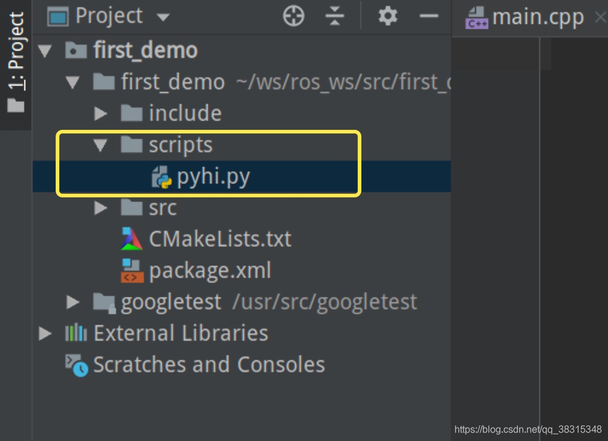Expand the include folder
Screen dimensions: 608x441
click(x=101, y=114)
